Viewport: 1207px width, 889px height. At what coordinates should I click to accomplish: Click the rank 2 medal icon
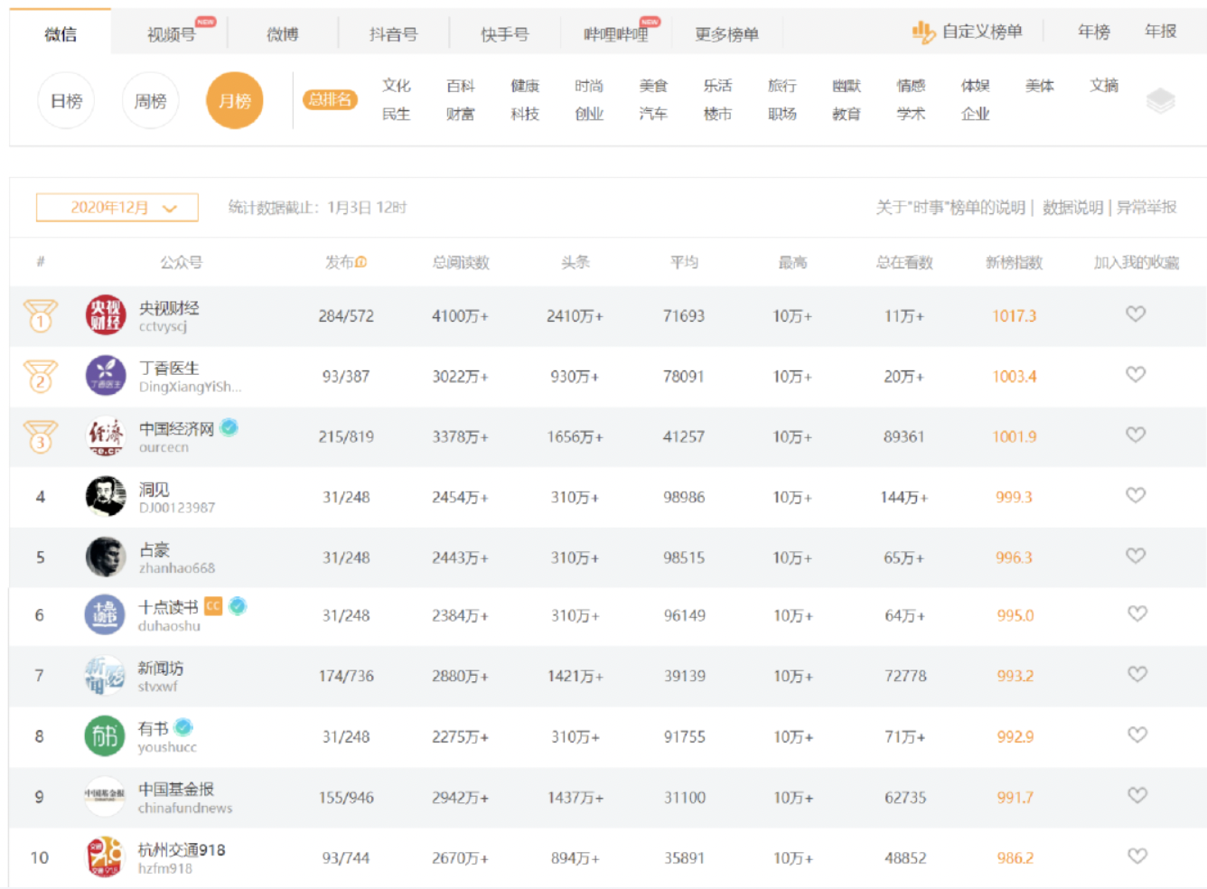click(41, 377)
